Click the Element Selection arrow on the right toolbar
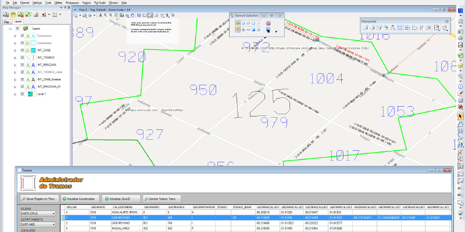 [460, 116]
